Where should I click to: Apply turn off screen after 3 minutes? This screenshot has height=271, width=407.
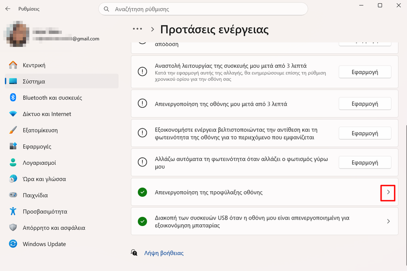(364, 104)
